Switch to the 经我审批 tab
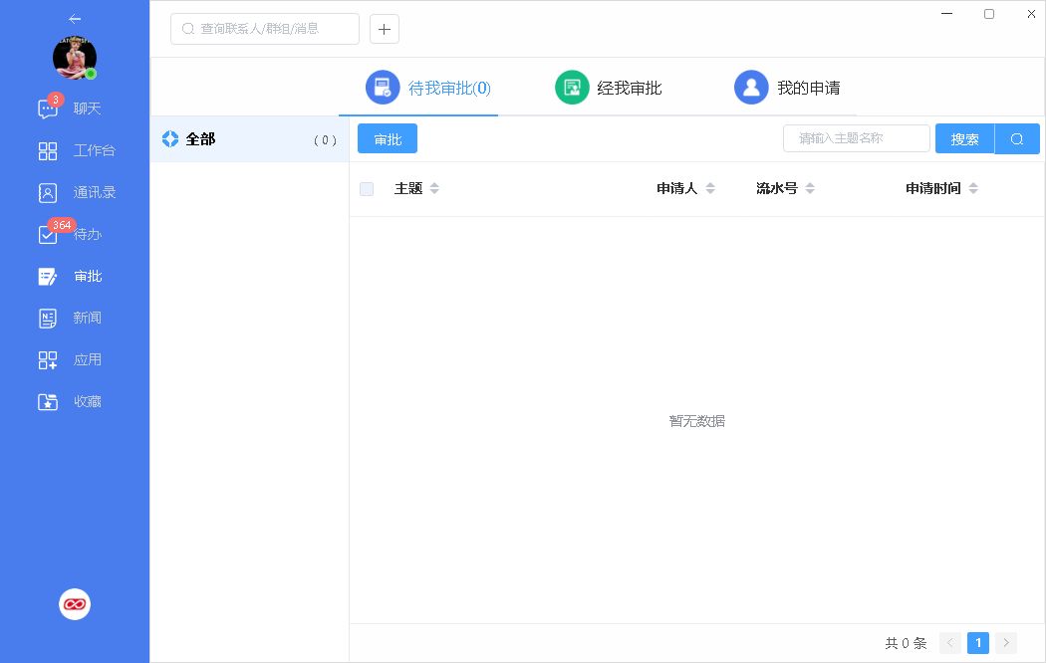 point(609,88)
